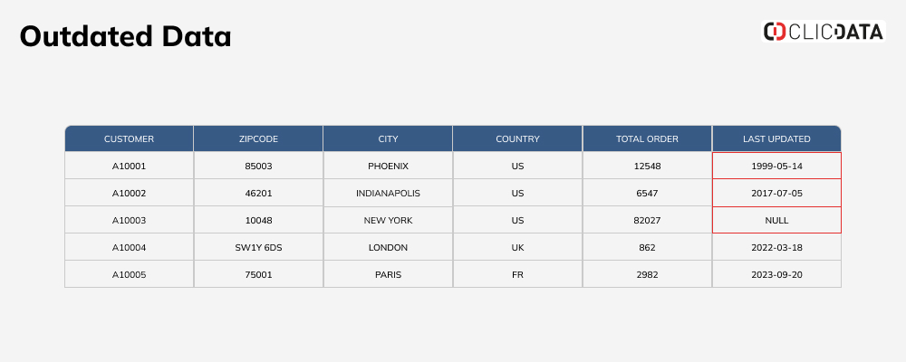906x362 pixels.
Task: Click the 82027 total order cell
Action: [647, 220]
